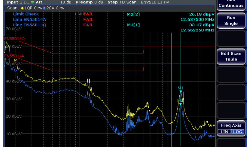Click the yellow 1QP trace indicator dot
This screenshot has width=250, height=147.
coord(22,8)
